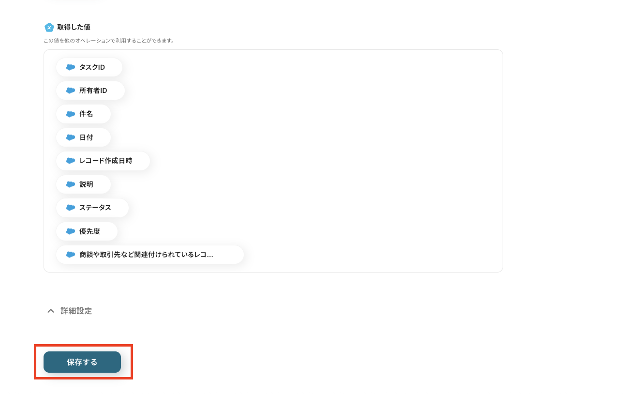Click the Salesforce cloud icon beside レコード作成日時
The image size is (625, 394).
(x=71, y=161)
